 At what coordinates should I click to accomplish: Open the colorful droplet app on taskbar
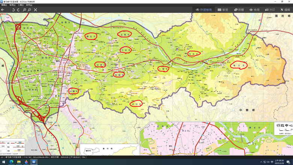26,162
